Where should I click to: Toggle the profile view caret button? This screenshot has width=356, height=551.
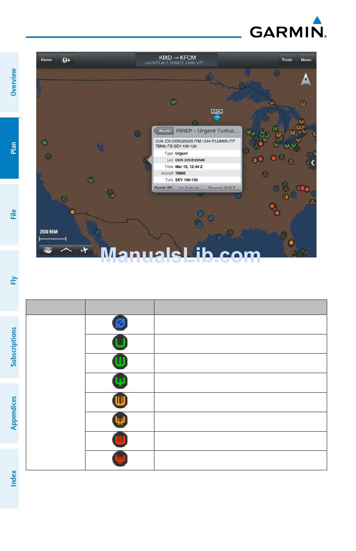tap(66, 250)
